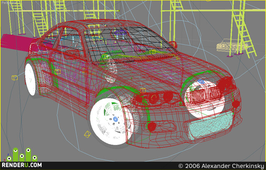Click the 2006 Alexander Cherkinsky copyright text

(222, 166)
